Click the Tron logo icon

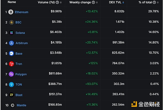pyautogui.click(x=11, y=64)
